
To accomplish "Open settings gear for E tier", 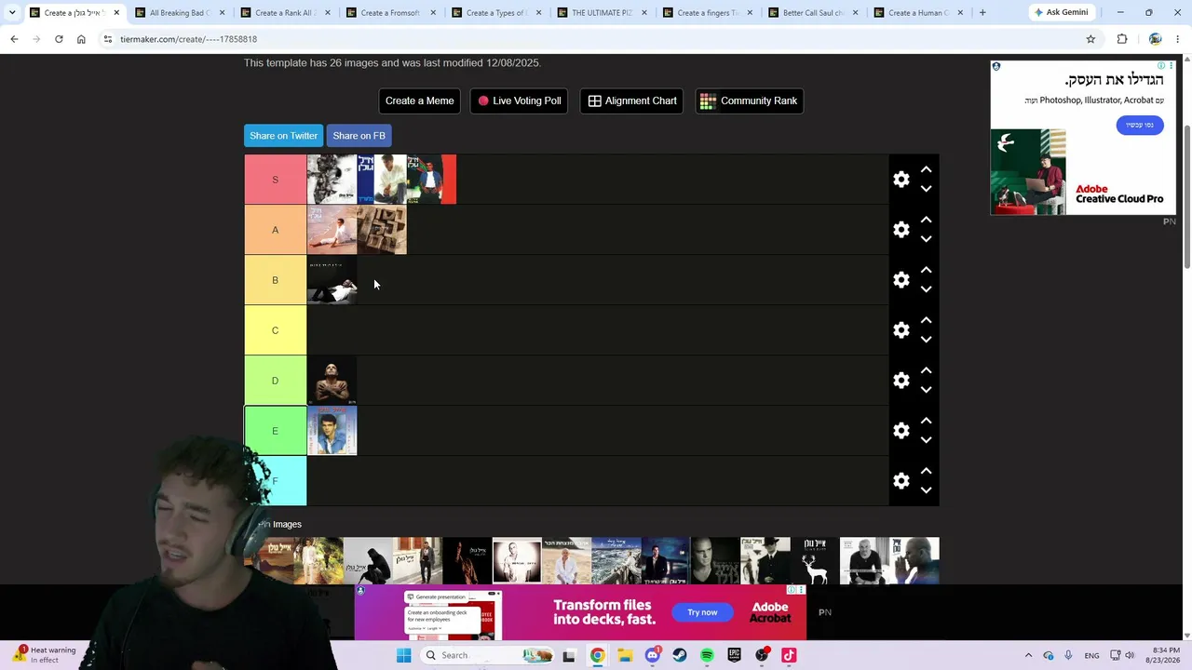I will [901, 431].
